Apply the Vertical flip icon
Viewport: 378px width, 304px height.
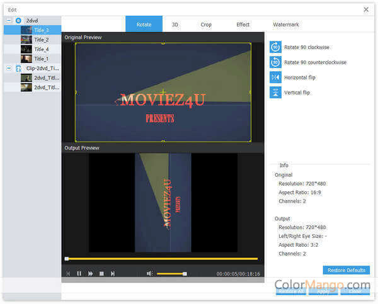click(275, 93)
